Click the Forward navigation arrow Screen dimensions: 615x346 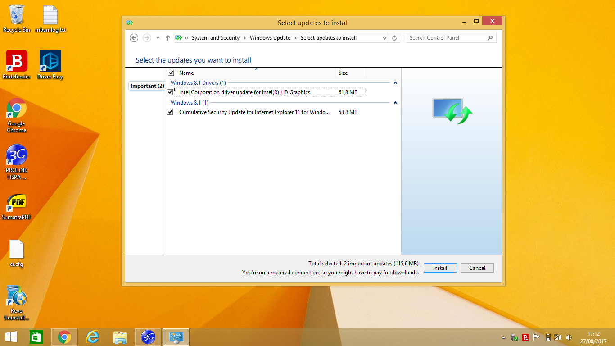coord(147,38)
